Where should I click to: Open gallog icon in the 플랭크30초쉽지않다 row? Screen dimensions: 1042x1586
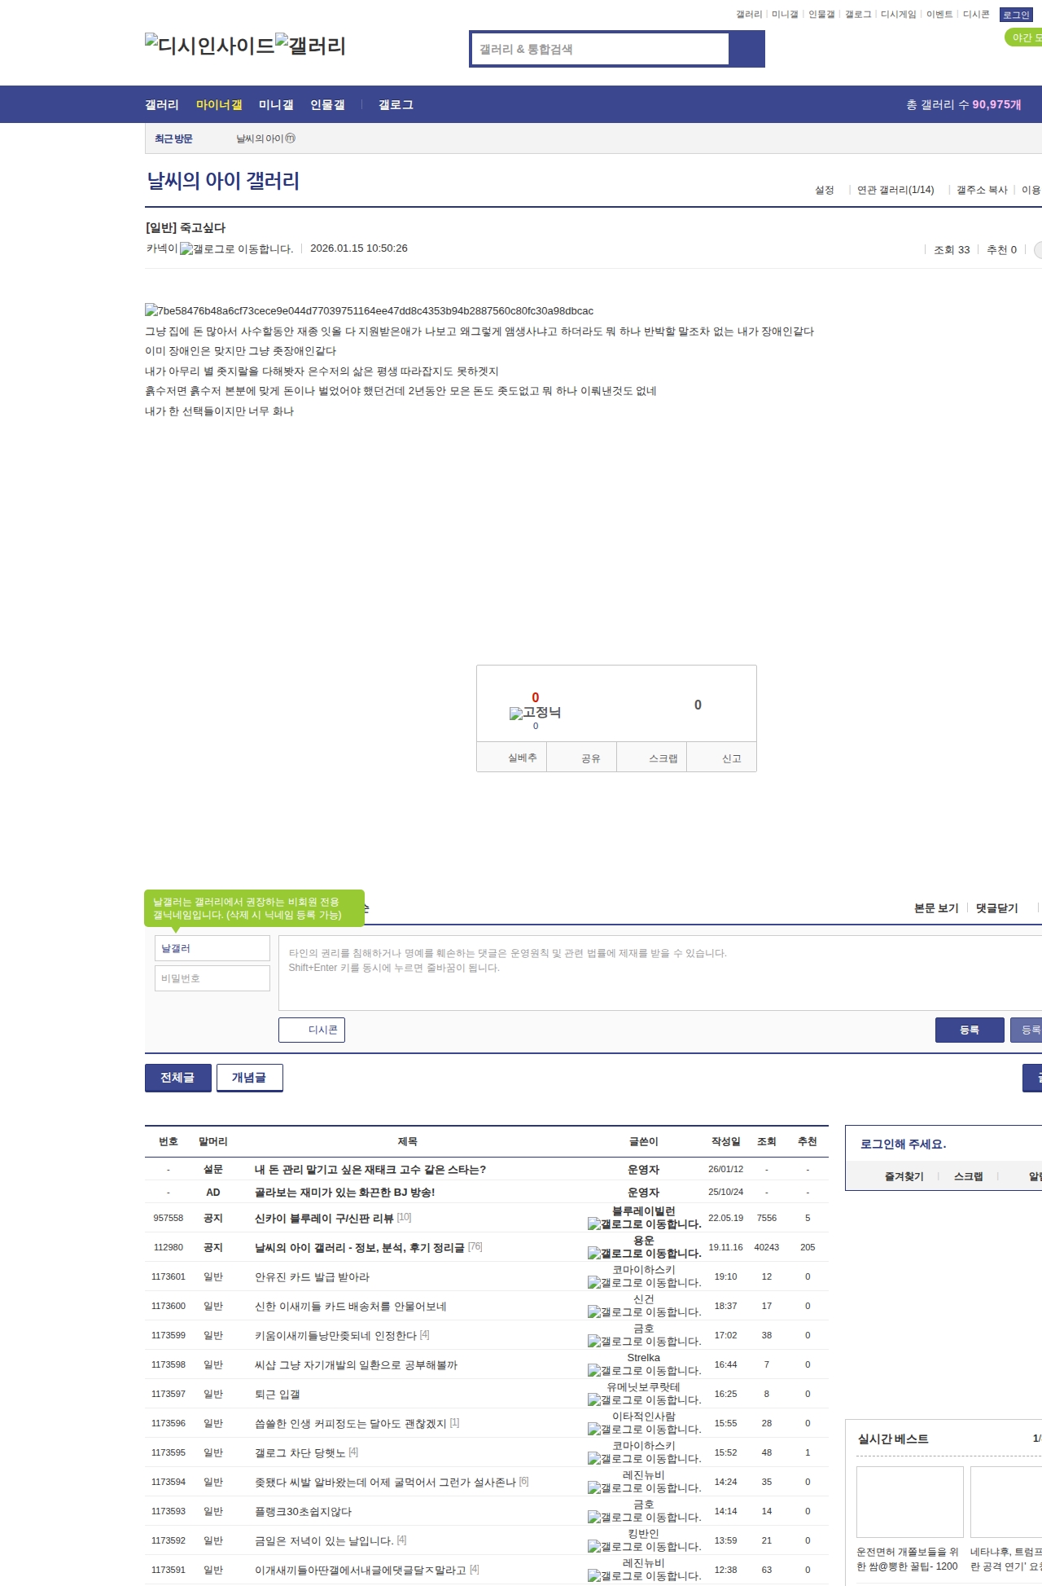[x=644, y=1518]
